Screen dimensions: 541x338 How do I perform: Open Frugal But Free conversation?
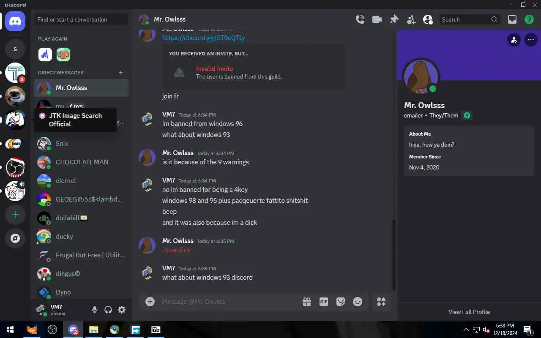[x=81, y=255]
